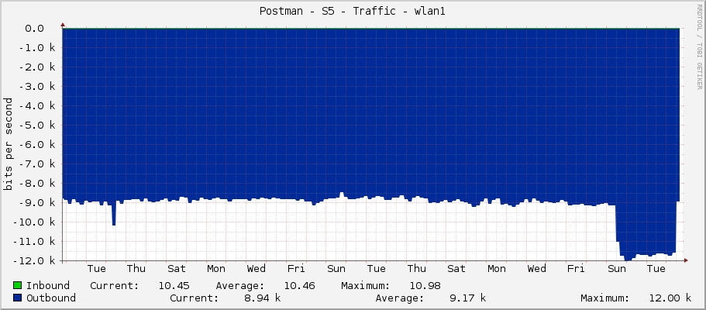Screen dimensions: 706x310
Task: Select the Outbound legend label
Action: point(51,298)
